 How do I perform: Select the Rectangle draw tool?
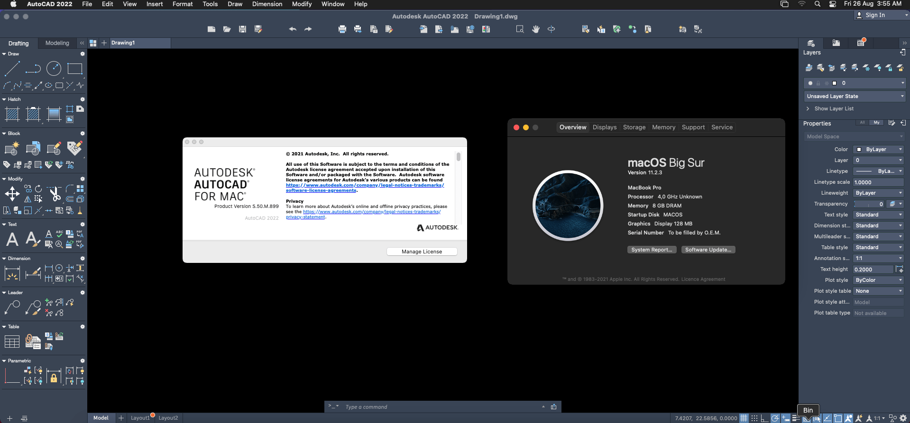(x=74, y=69)
